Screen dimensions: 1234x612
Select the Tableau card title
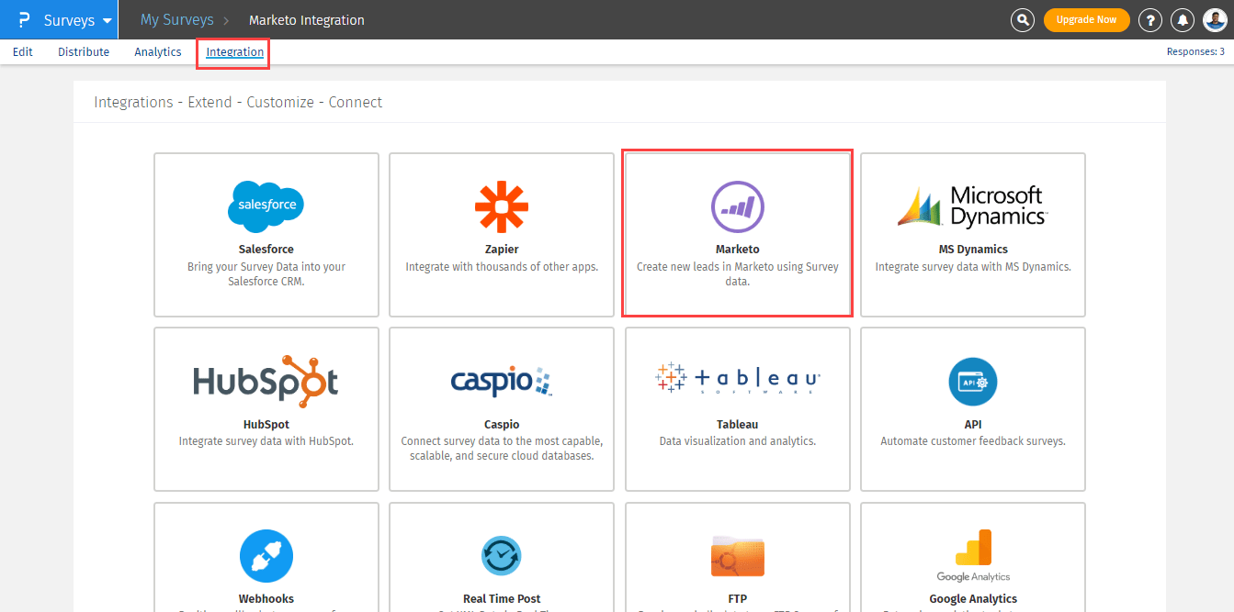pos(738,425)
